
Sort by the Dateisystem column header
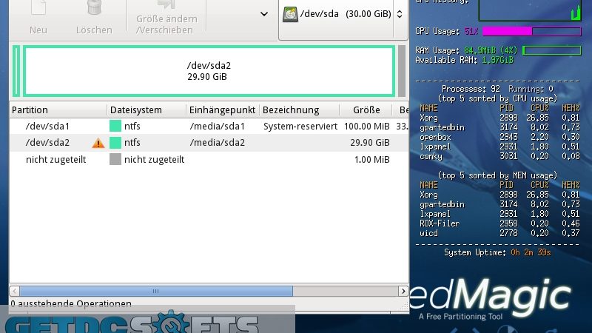pos(147,110)
